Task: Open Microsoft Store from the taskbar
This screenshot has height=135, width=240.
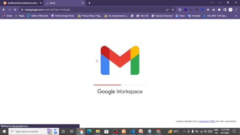Action: (106, 131)
